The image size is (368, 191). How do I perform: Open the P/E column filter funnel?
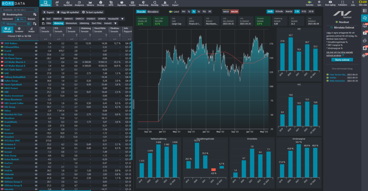click(50, 36)
